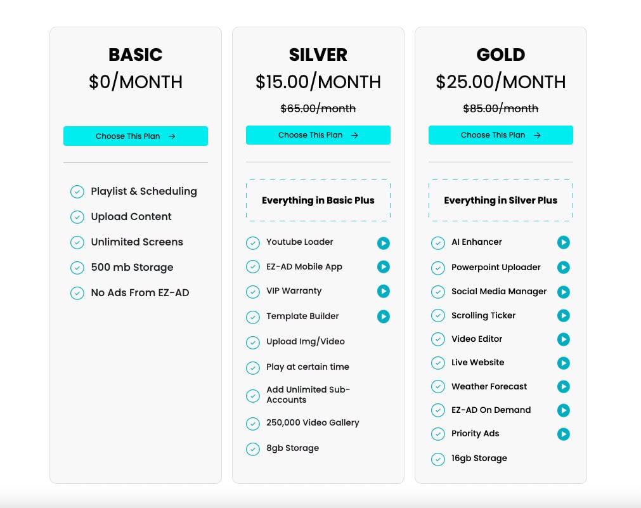641x508 pixels.
Task: Play the Scrolling Ticker video
Action: coord(563,315)
